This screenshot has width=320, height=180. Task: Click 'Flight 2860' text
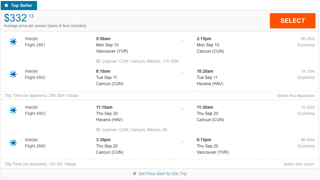[x=35, y=146]
